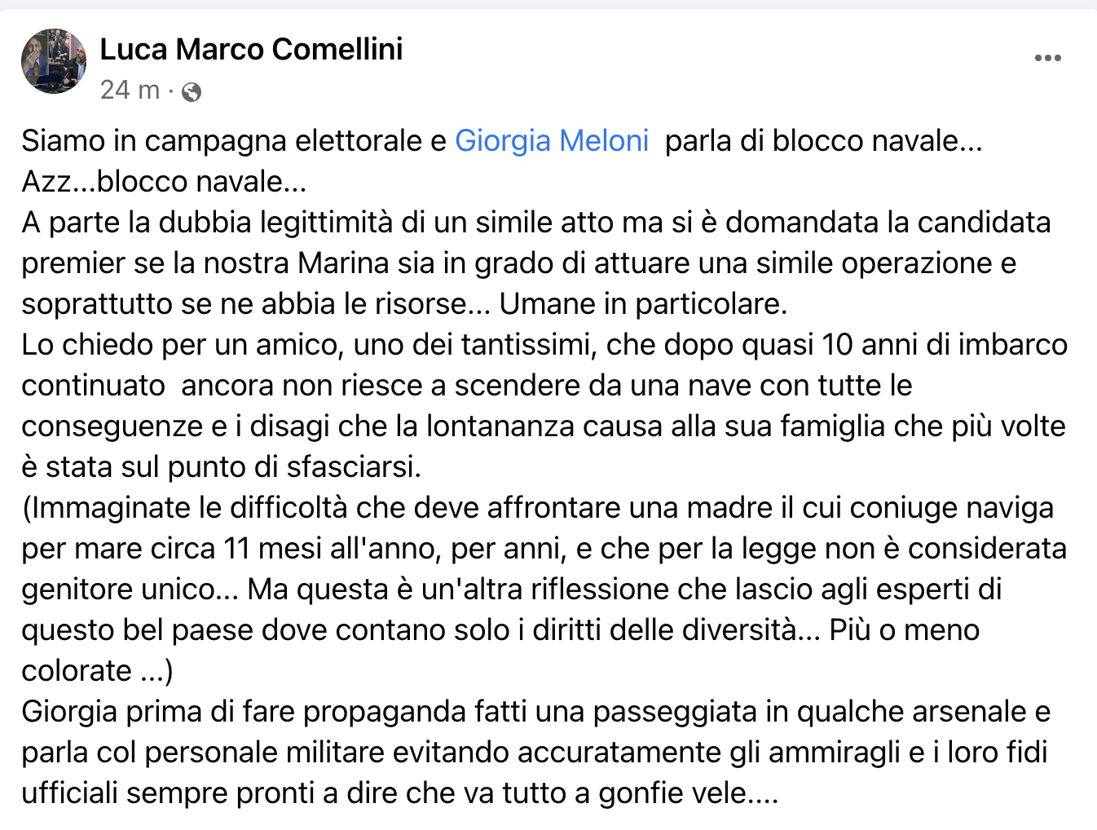Click the line starting 'A parte la dubbia legittimità'
This screenshot has height=830, width=1097.
point(535,223)
